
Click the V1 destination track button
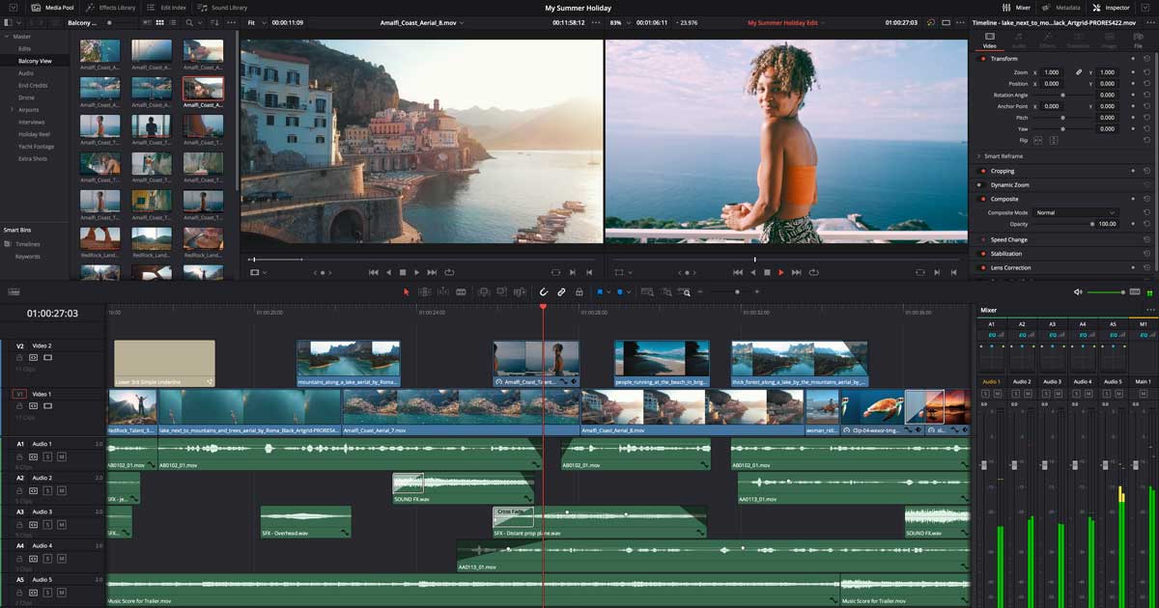point(19,395)
